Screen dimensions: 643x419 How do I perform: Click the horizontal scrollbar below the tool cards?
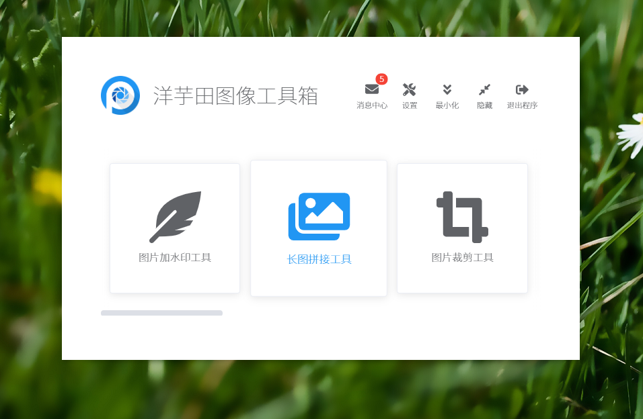[x=161, y=313]
